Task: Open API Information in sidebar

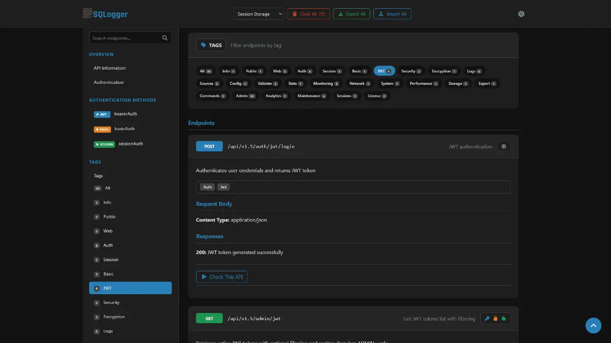Action: pyautogui.click(x=109, y=68)
